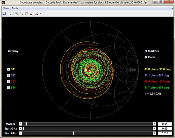Image resolution: width=175 pixels, height=138 pixels.
Task: Click the Marker slider right arrow
Action: click(155, 124)
